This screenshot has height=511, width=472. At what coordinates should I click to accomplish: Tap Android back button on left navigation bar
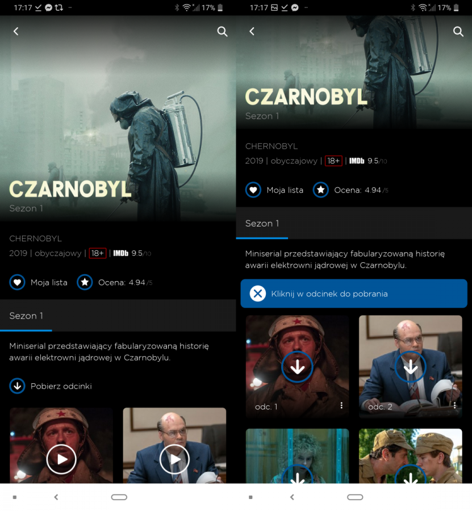56,497
